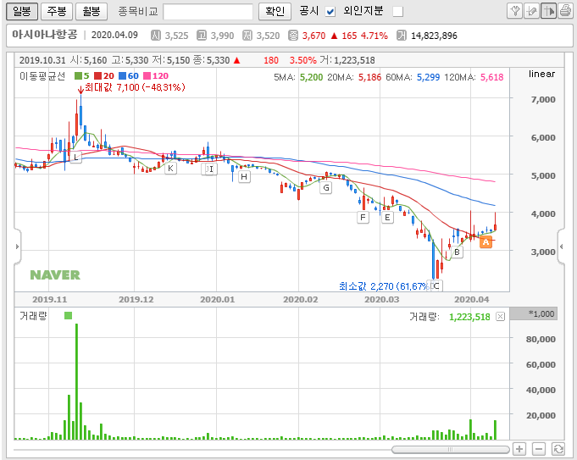This screenshot has width=577, height=460.
Task: Click the 5-day moving average green swatch
Action: (x=78, y=75)
